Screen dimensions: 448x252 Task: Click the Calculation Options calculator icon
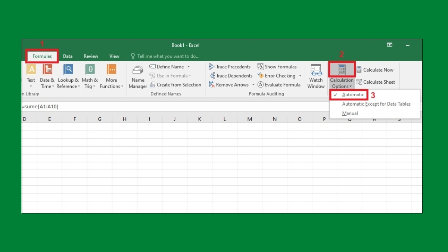coord(342,69)
